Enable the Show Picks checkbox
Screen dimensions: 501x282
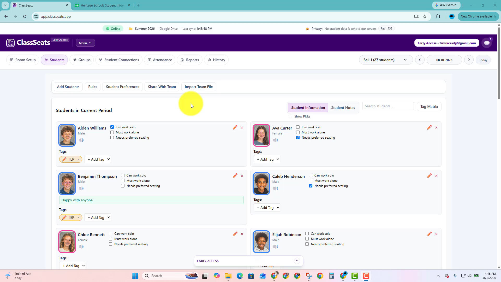(x=291, y=116)
